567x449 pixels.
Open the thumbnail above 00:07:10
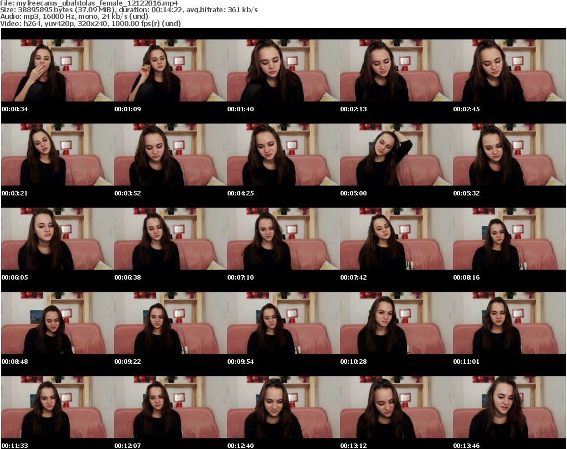pos(283,239)
